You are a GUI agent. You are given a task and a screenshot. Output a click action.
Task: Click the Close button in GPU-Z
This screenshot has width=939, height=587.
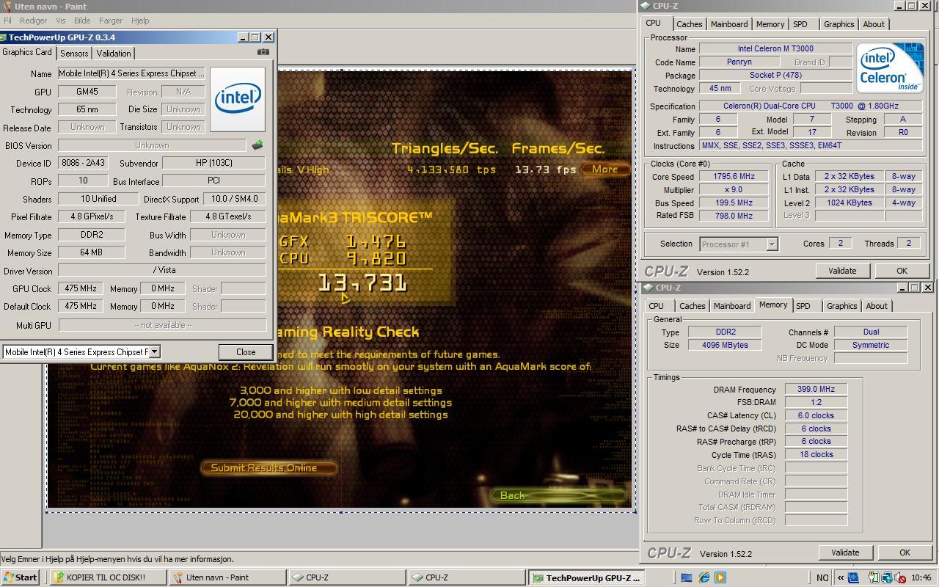[x=246, y=351]
